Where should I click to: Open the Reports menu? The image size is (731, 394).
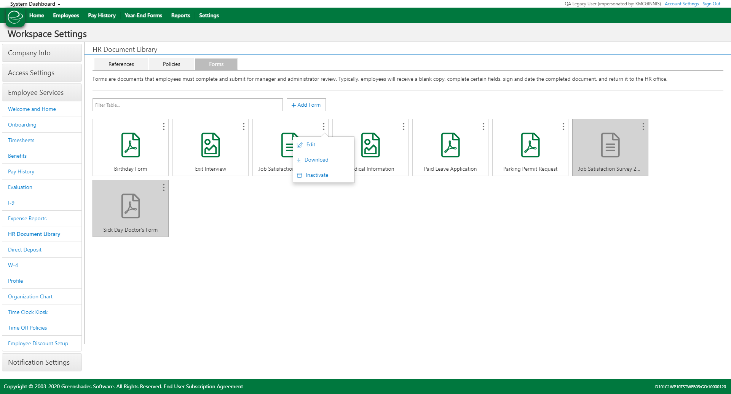[180, 16]
